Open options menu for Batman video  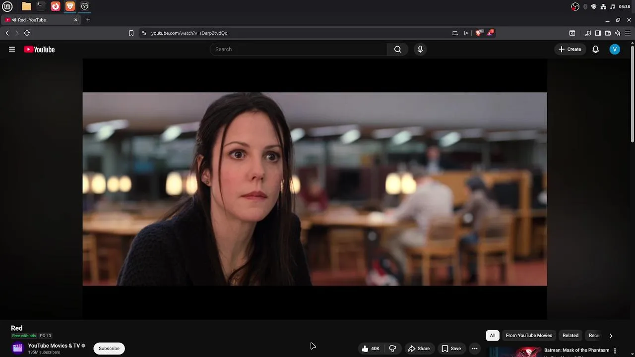tap(615, 351)
